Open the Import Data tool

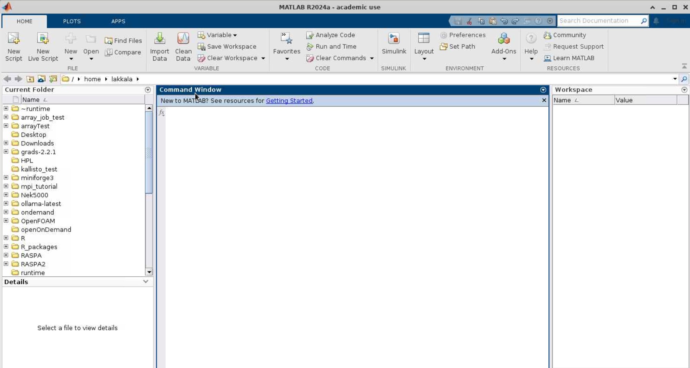pyautogui.click(x=160, y=39)
